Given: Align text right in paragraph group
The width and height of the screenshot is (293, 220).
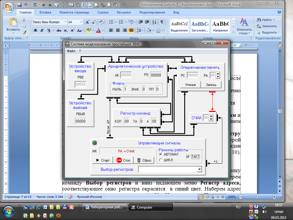Looking at the screenshot, I should [125, 30].
